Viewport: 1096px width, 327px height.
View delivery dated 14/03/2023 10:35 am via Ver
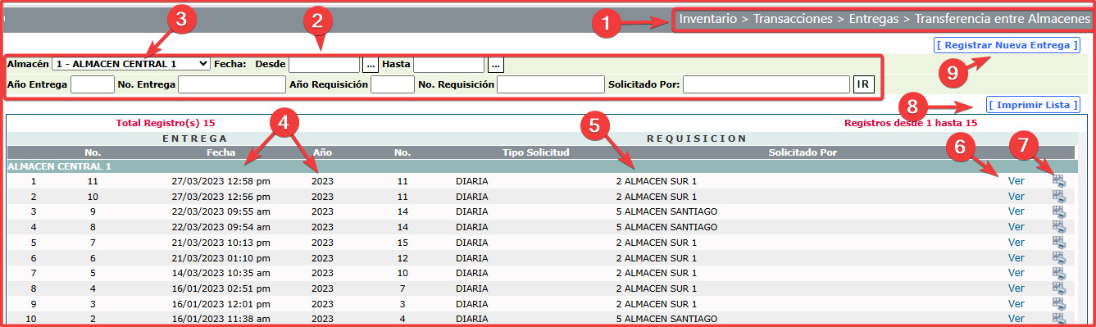click(1016, 273)
